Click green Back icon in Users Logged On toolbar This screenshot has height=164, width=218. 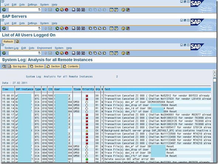57,28
